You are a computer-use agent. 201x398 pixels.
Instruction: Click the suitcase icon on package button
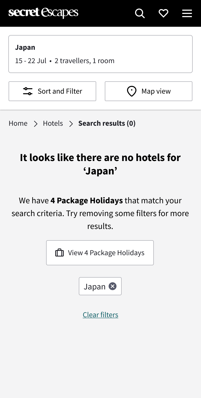59,253
